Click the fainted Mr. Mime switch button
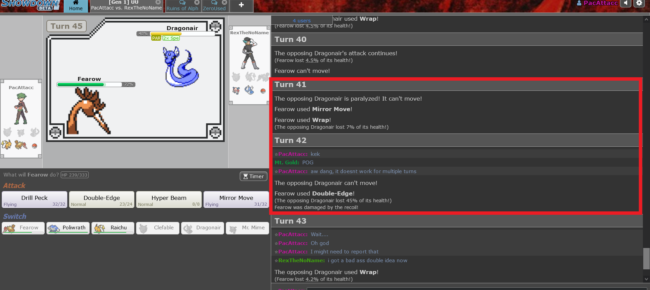The height and width of the screenshot is (290, 650). [x=247, y=228]
